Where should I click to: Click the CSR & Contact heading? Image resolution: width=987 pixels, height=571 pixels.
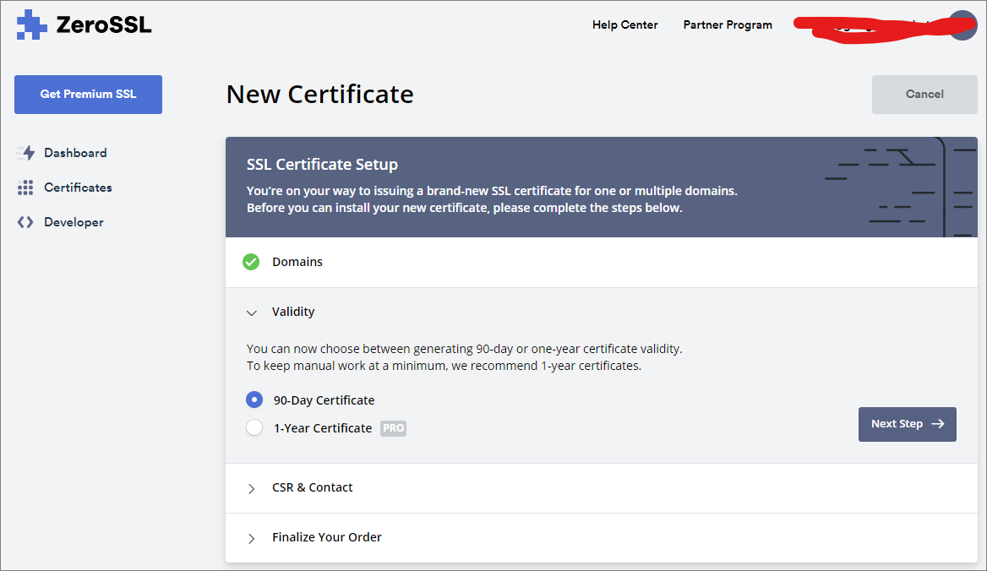pyautogui.click(x=312, y=487)
